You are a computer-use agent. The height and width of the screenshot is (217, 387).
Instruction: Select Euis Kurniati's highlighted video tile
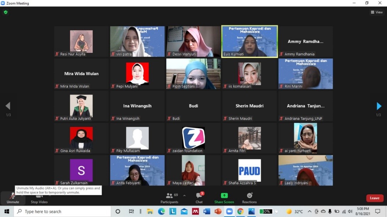[249, 41]
